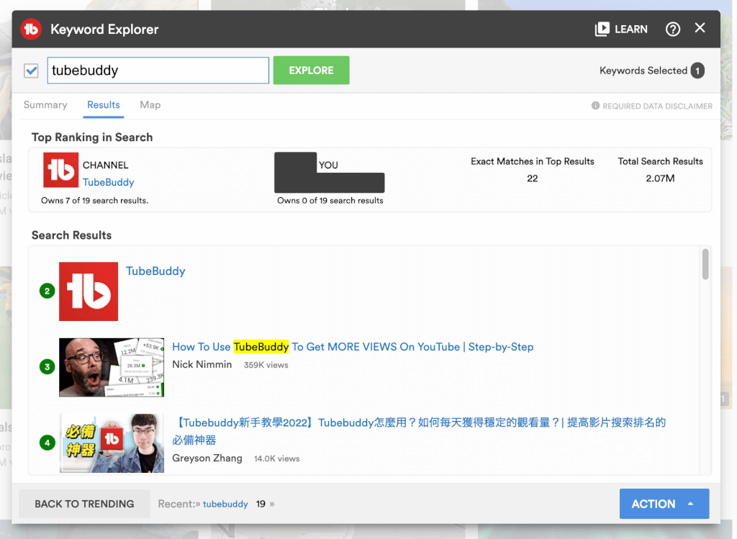Click the Required Data Disclaimer info icon
This screenshot has width=737, height=539.
click(595, 106)
